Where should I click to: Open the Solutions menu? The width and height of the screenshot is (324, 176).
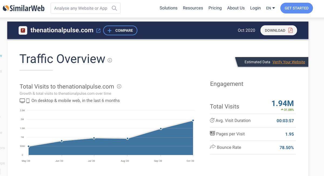point(168,8)
